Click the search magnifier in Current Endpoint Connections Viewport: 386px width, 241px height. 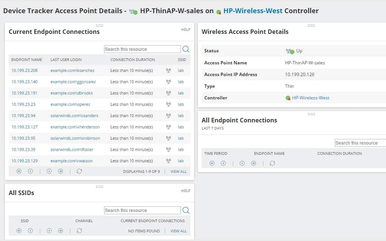[x=186, y=49]
